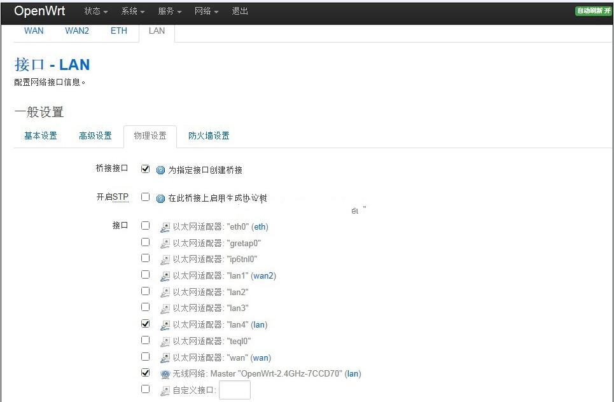Viewport: 614px width, 402px height.
Task: Switch to the WAN2 interface tab
Action: click(x=77, y=31)
